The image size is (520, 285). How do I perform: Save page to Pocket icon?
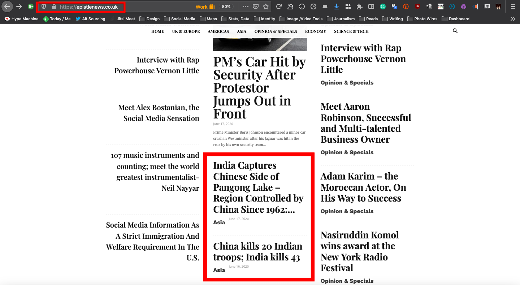(x=256, y=7)
